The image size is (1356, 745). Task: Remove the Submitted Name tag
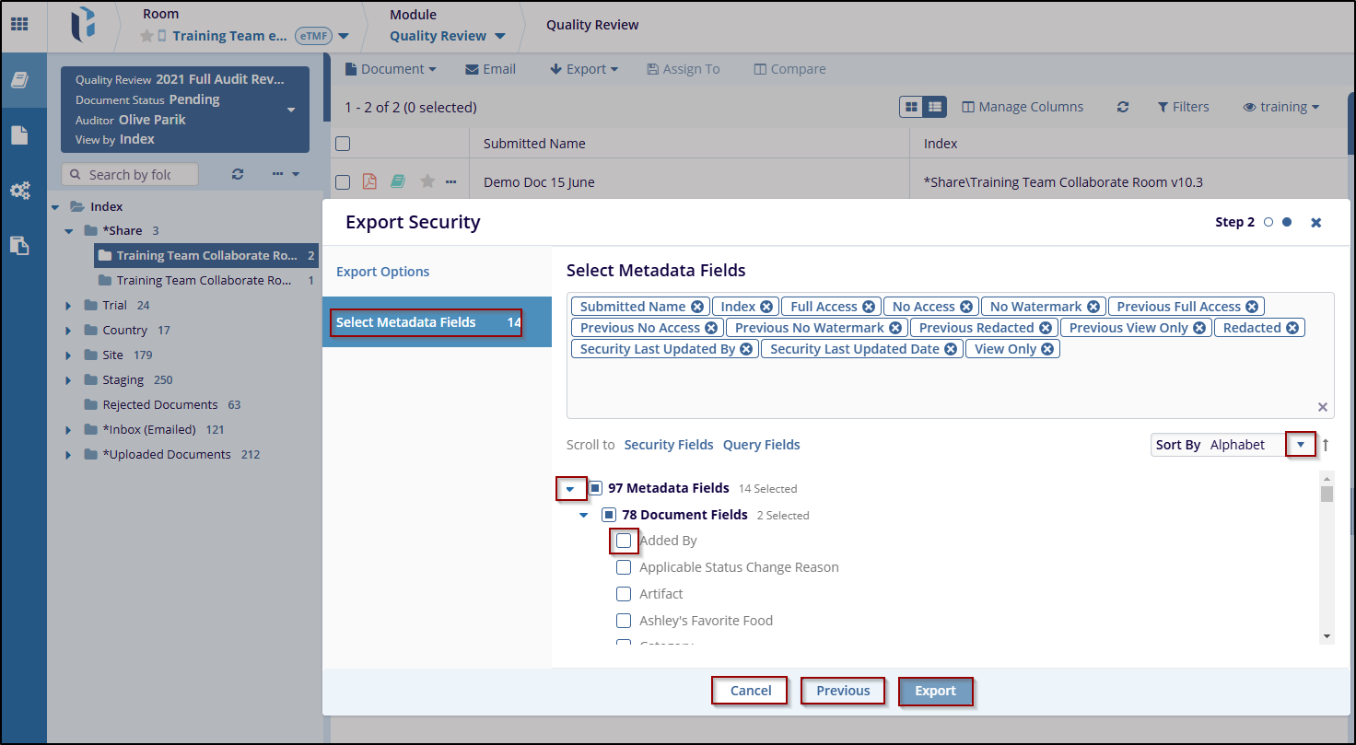point(697,307)
